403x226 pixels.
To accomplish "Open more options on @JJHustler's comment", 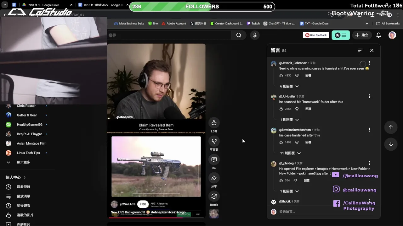I will [369, 96].
